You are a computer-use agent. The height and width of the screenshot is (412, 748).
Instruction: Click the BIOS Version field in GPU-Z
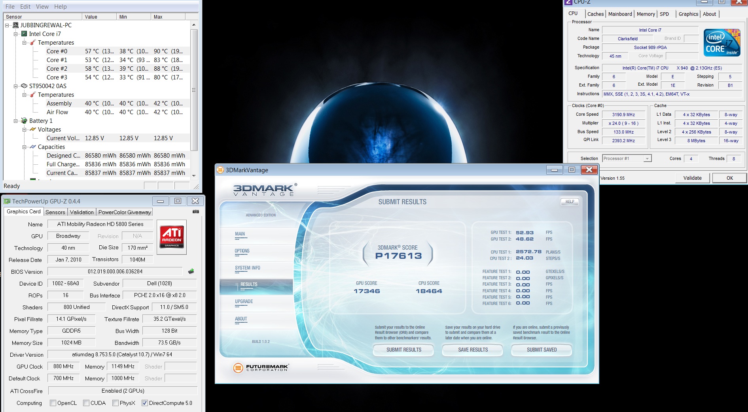[x=115, y=272]
